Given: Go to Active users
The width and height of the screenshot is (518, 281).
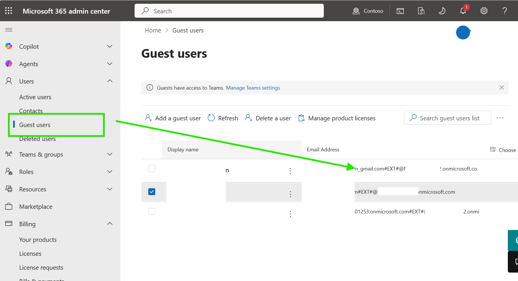Looking at the screenshot, I should (x=35, y=97).
